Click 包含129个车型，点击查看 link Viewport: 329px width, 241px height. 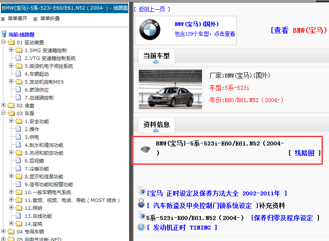[205, 34]
